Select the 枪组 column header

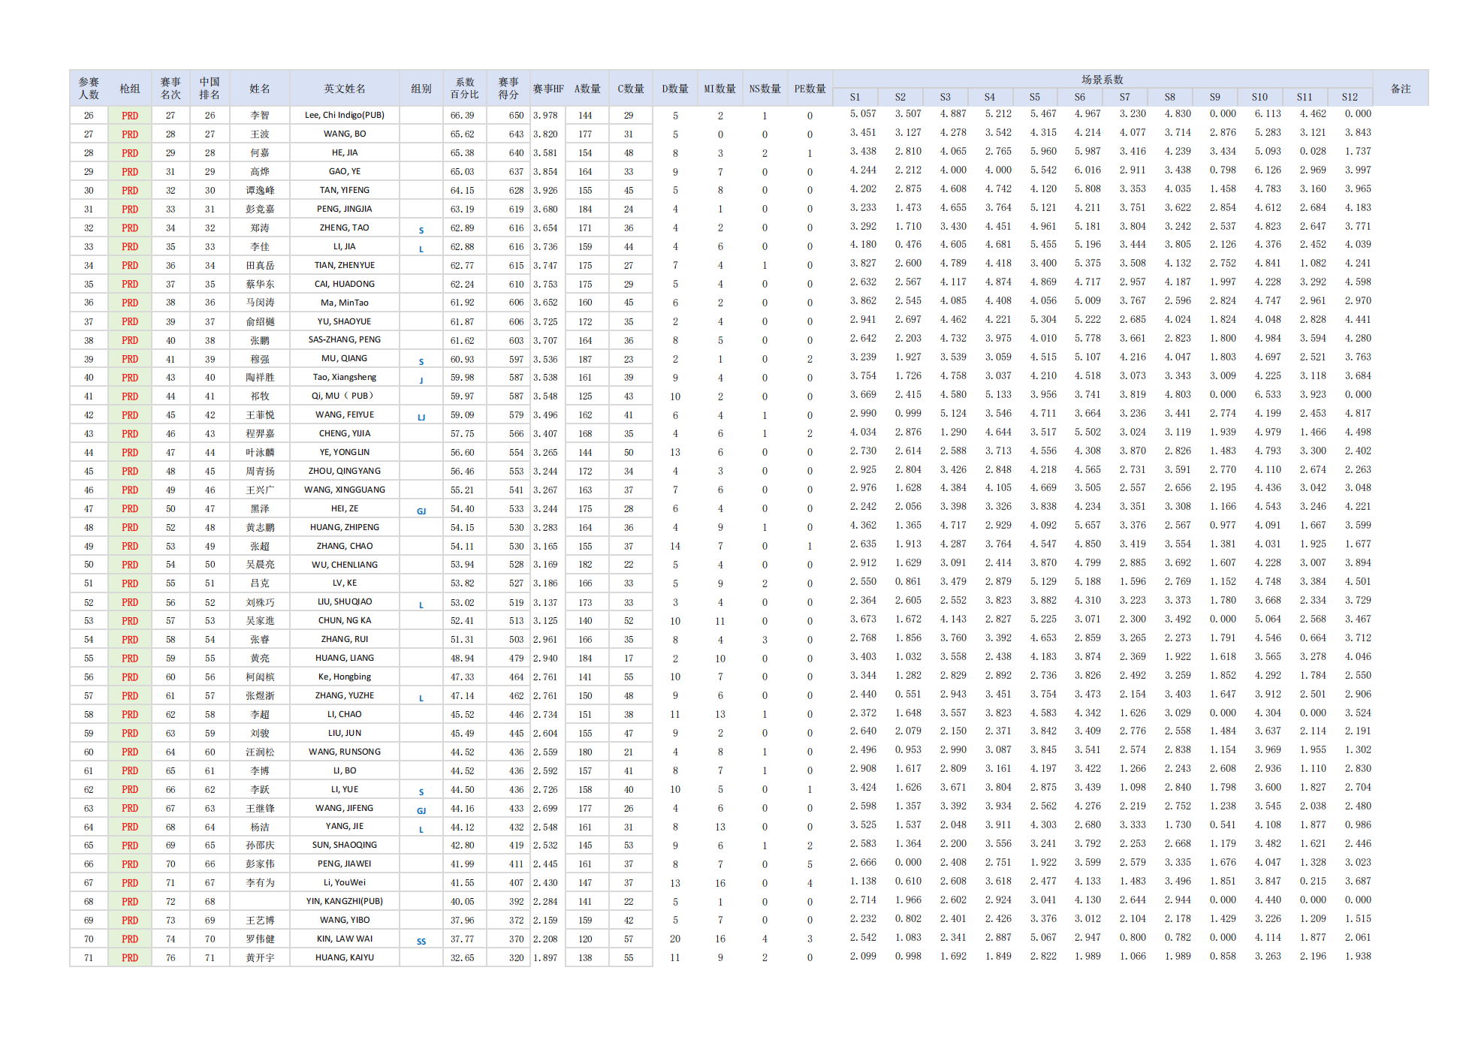tap(130, 89)
